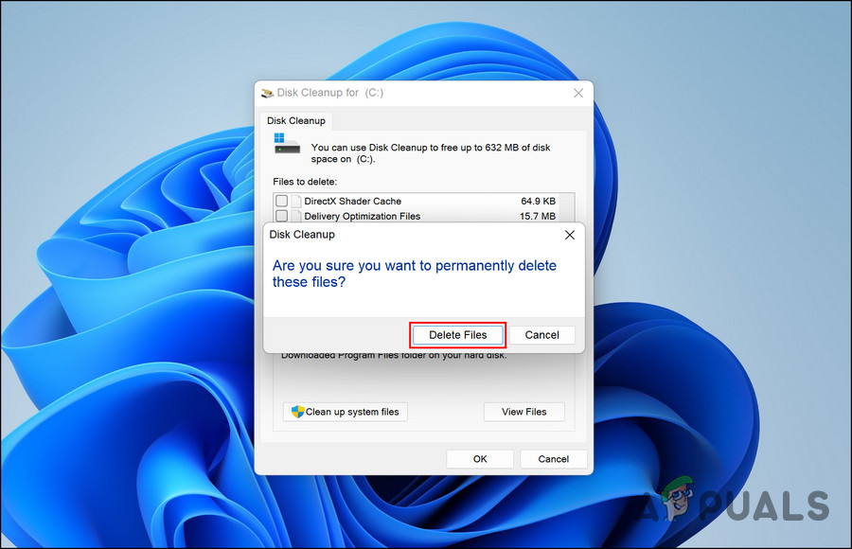
Task: Close the Disk Cleanup confirmation dialog
Action: pos(570,235)
